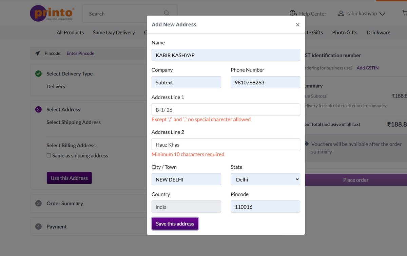The height and width of the screenshot is (256, 407).
Task: Open the State dropdown showing Delhi
Action: (x=265, y=179)
